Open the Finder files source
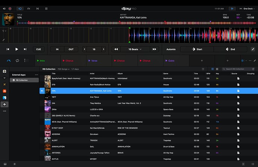The width and height of the screenshot is (258, 167). point(4,98)
